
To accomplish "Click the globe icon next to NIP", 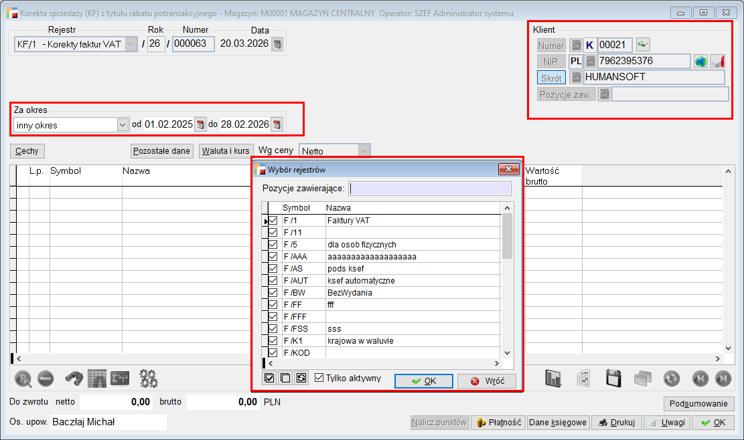I will [700, 62].
